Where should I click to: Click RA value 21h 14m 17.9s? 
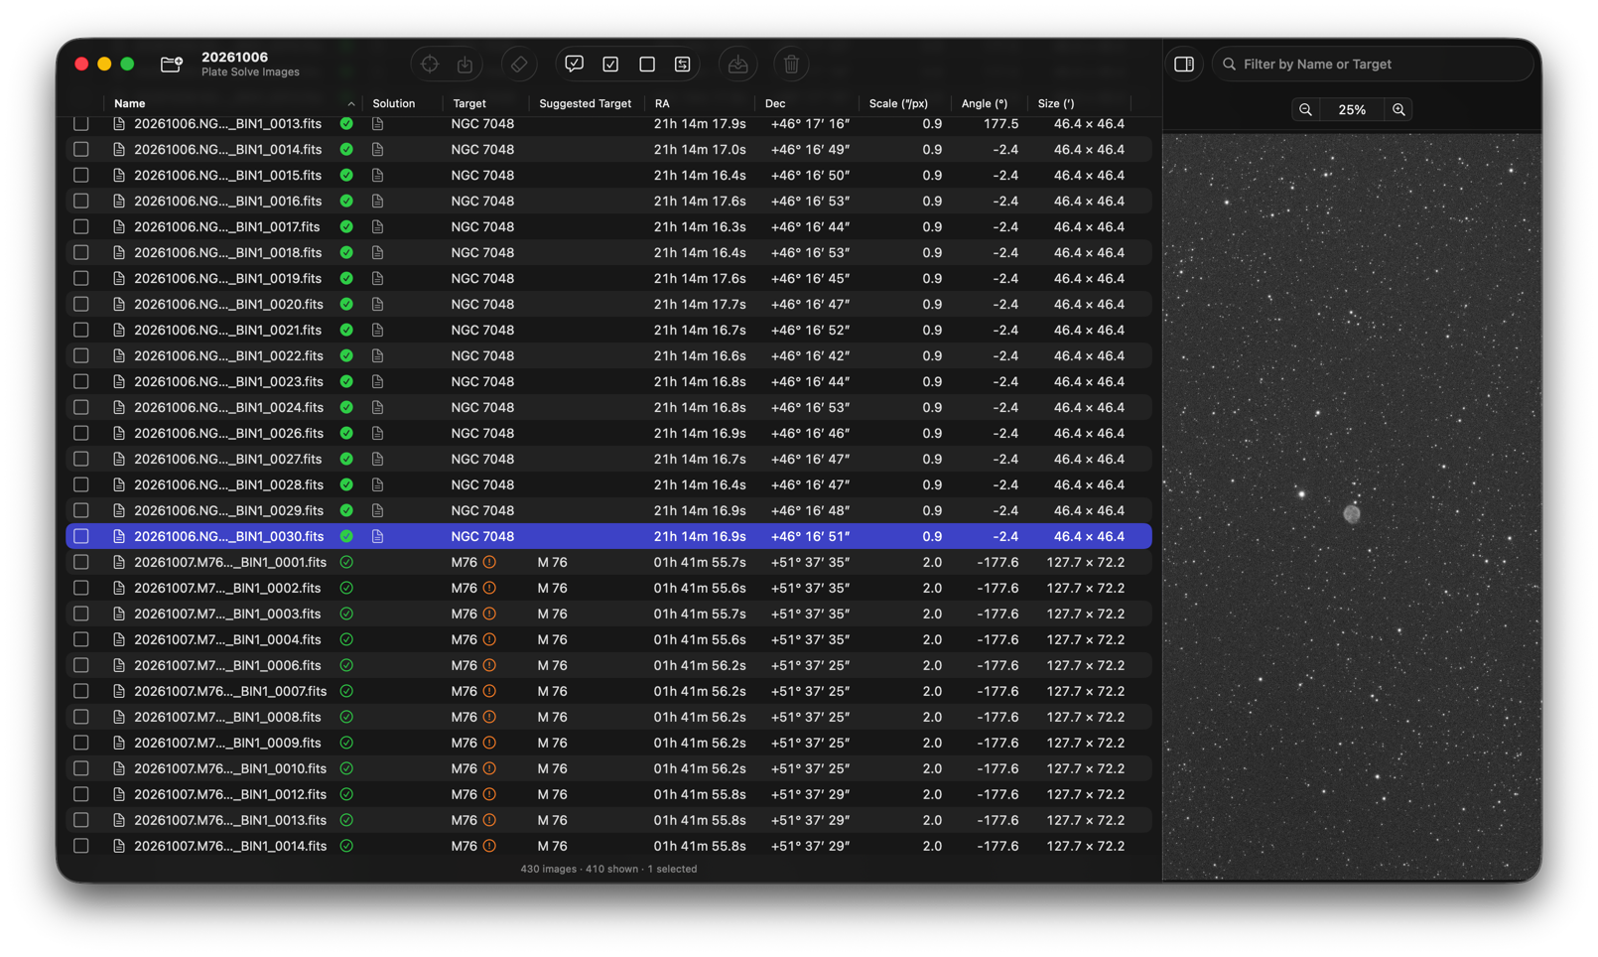point(700,124)
